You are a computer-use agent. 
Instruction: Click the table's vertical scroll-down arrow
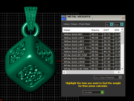pyautogui.click(x=122, y=69)
